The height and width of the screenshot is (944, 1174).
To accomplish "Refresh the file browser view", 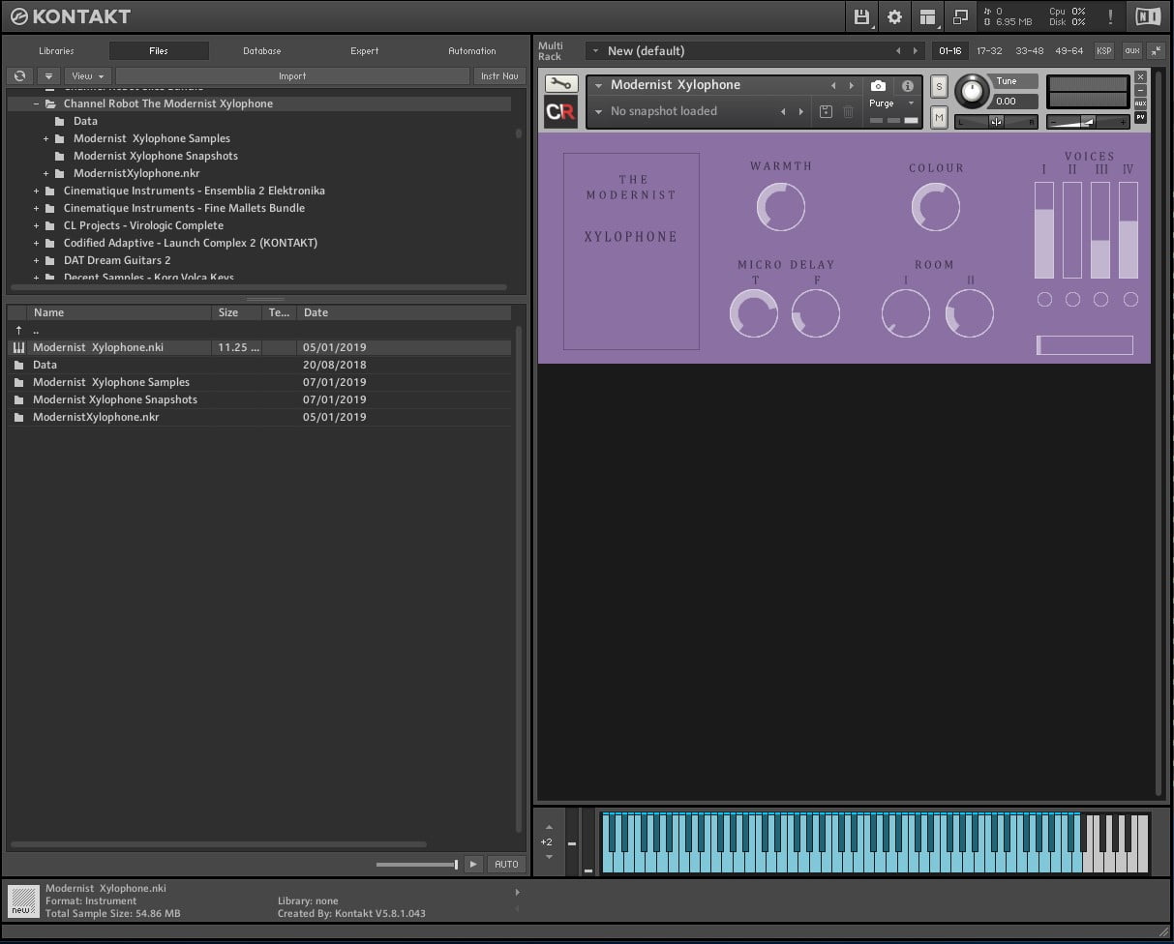I will pyautogui.click(x=19, y=75).
